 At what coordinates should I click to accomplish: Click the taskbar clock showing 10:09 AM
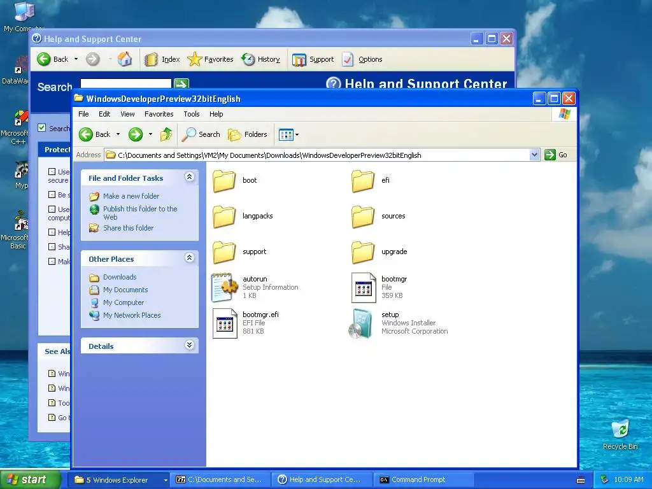tap(628, 480)
